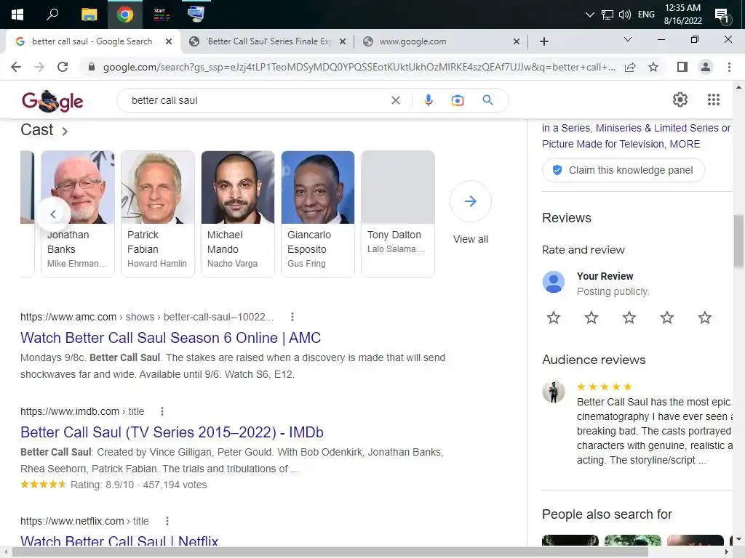Image resolution: width=745 pixels, height=558 pixels.
Task: Open the audience reviewer's avatar
Action: (x=554, y=392)
